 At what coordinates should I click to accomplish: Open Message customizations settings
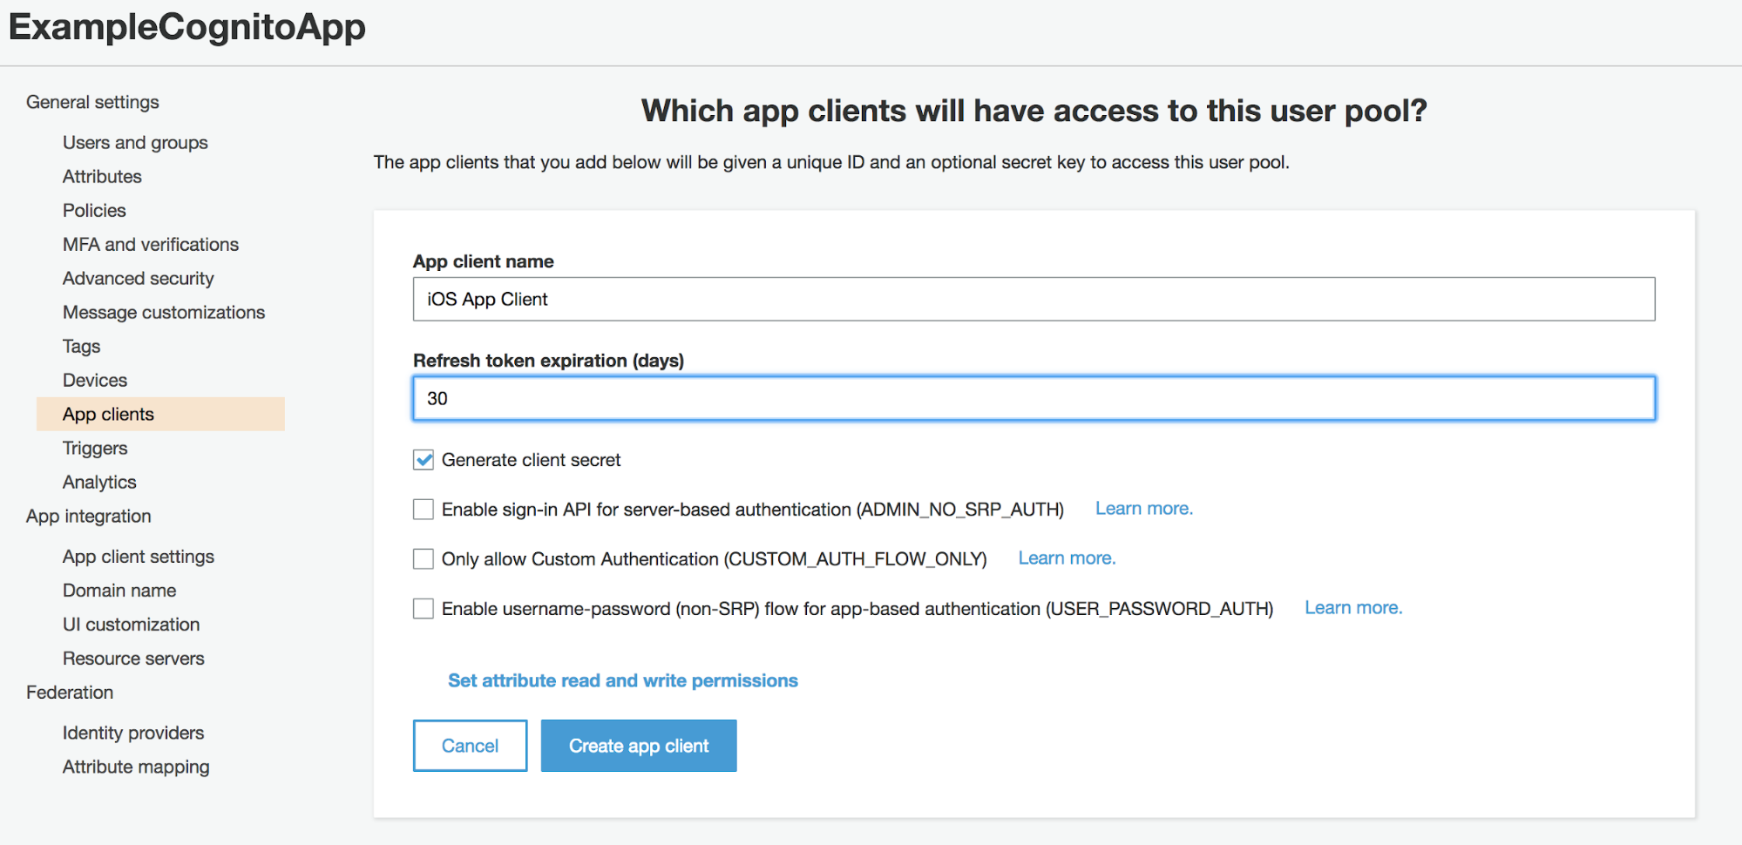tap(164, 312)
